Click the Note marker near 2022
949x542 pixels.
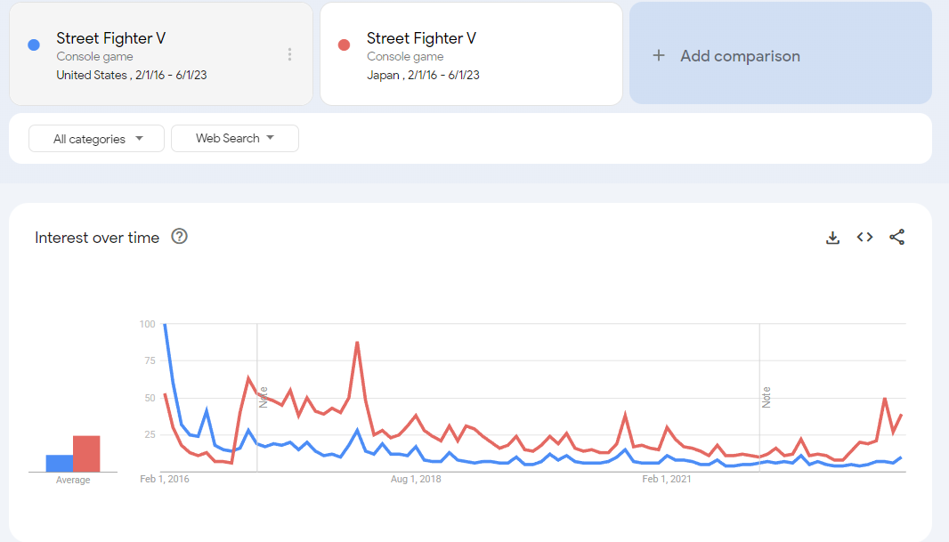pos(766,398)
